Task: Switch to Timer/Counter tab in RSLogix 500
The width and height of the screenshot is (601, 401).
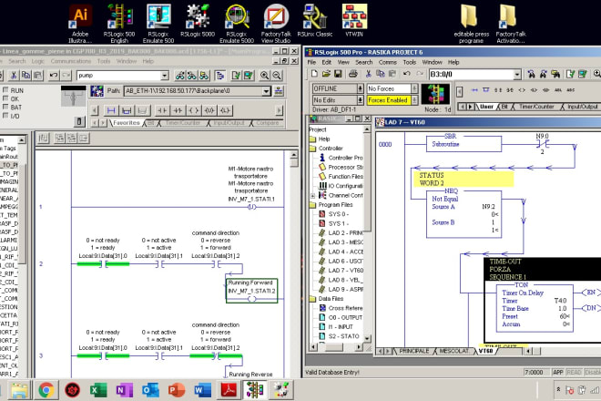Action: (x=536, y=107)
